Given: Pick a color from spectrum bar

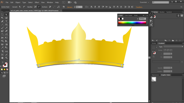Looking at the screenshot, I should 132,23.
